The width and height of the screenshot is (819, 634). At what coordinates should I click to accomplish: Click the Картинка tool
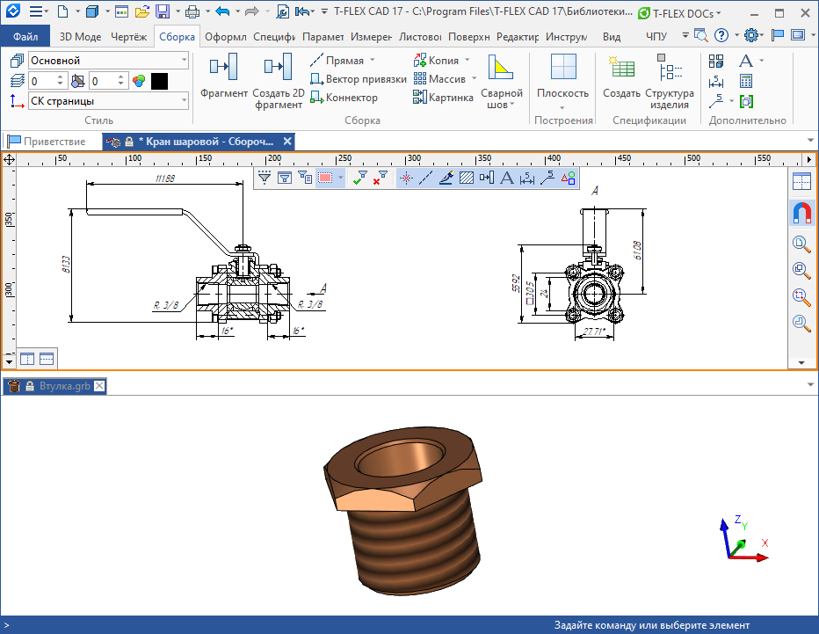(x=445, y=98)
